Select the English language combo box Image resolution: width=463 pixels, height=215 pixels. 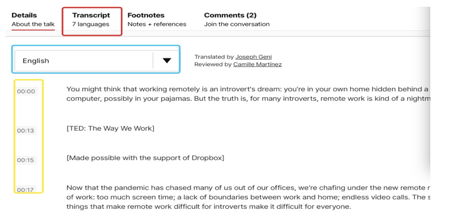[96, 61]
